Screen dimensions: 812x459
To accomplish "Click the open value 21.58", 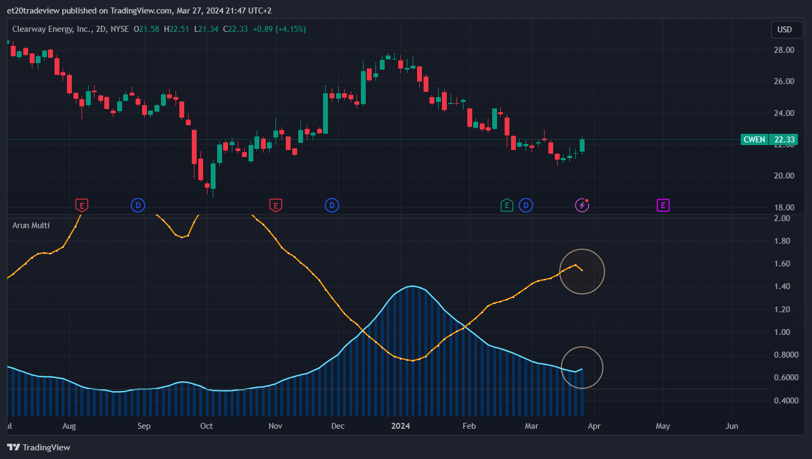I will [x=149, y=29].
